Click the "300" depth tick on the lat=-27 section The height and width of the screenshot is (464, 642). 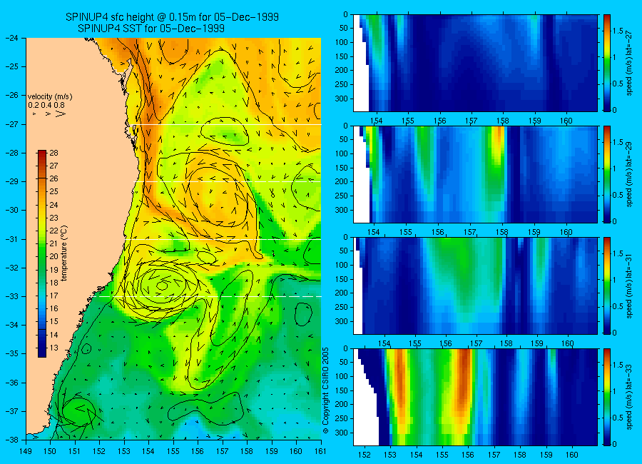(342, 99)
